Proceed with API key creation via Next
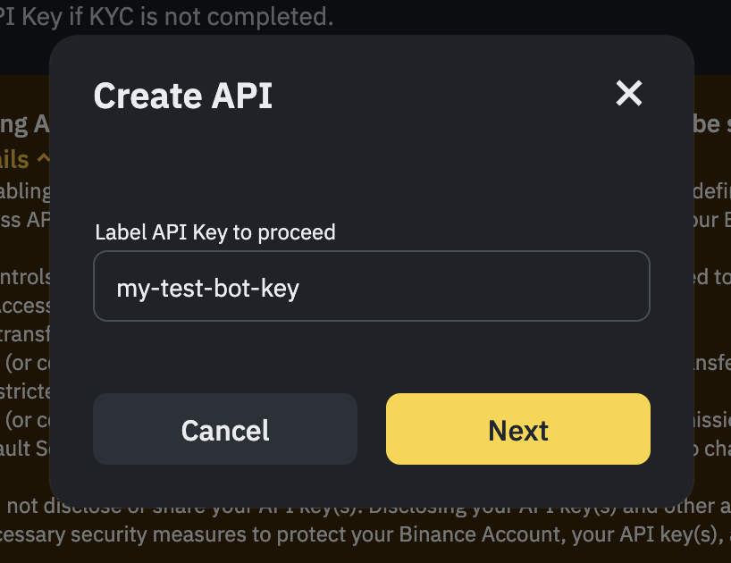This screenshot has width=731, height=563. 517,430
